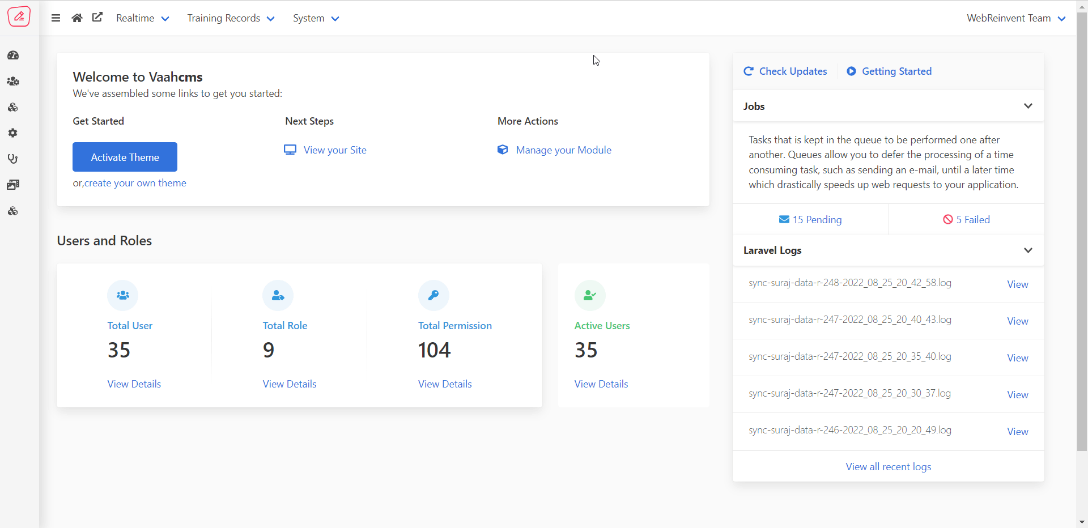Click the key icon above Total Permission
1088x528 pixels.
coord(433,295)
